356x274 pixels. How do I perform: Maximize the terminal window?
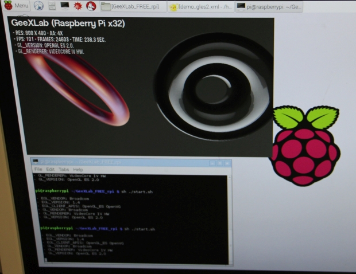pos(220,163)
